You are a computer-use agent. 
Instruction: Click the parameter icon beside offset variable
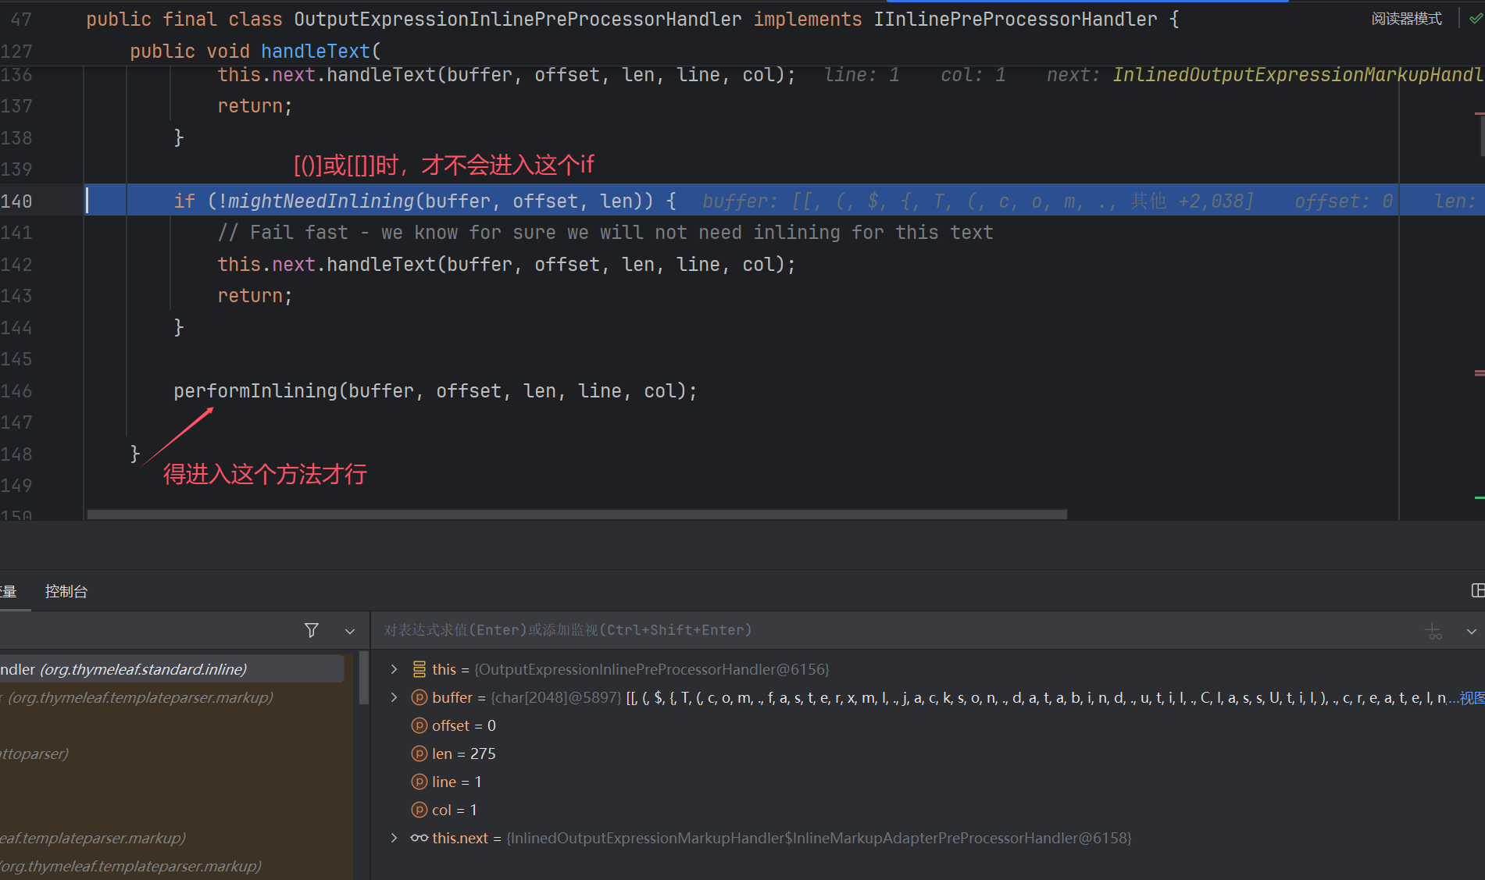(419, 725)
